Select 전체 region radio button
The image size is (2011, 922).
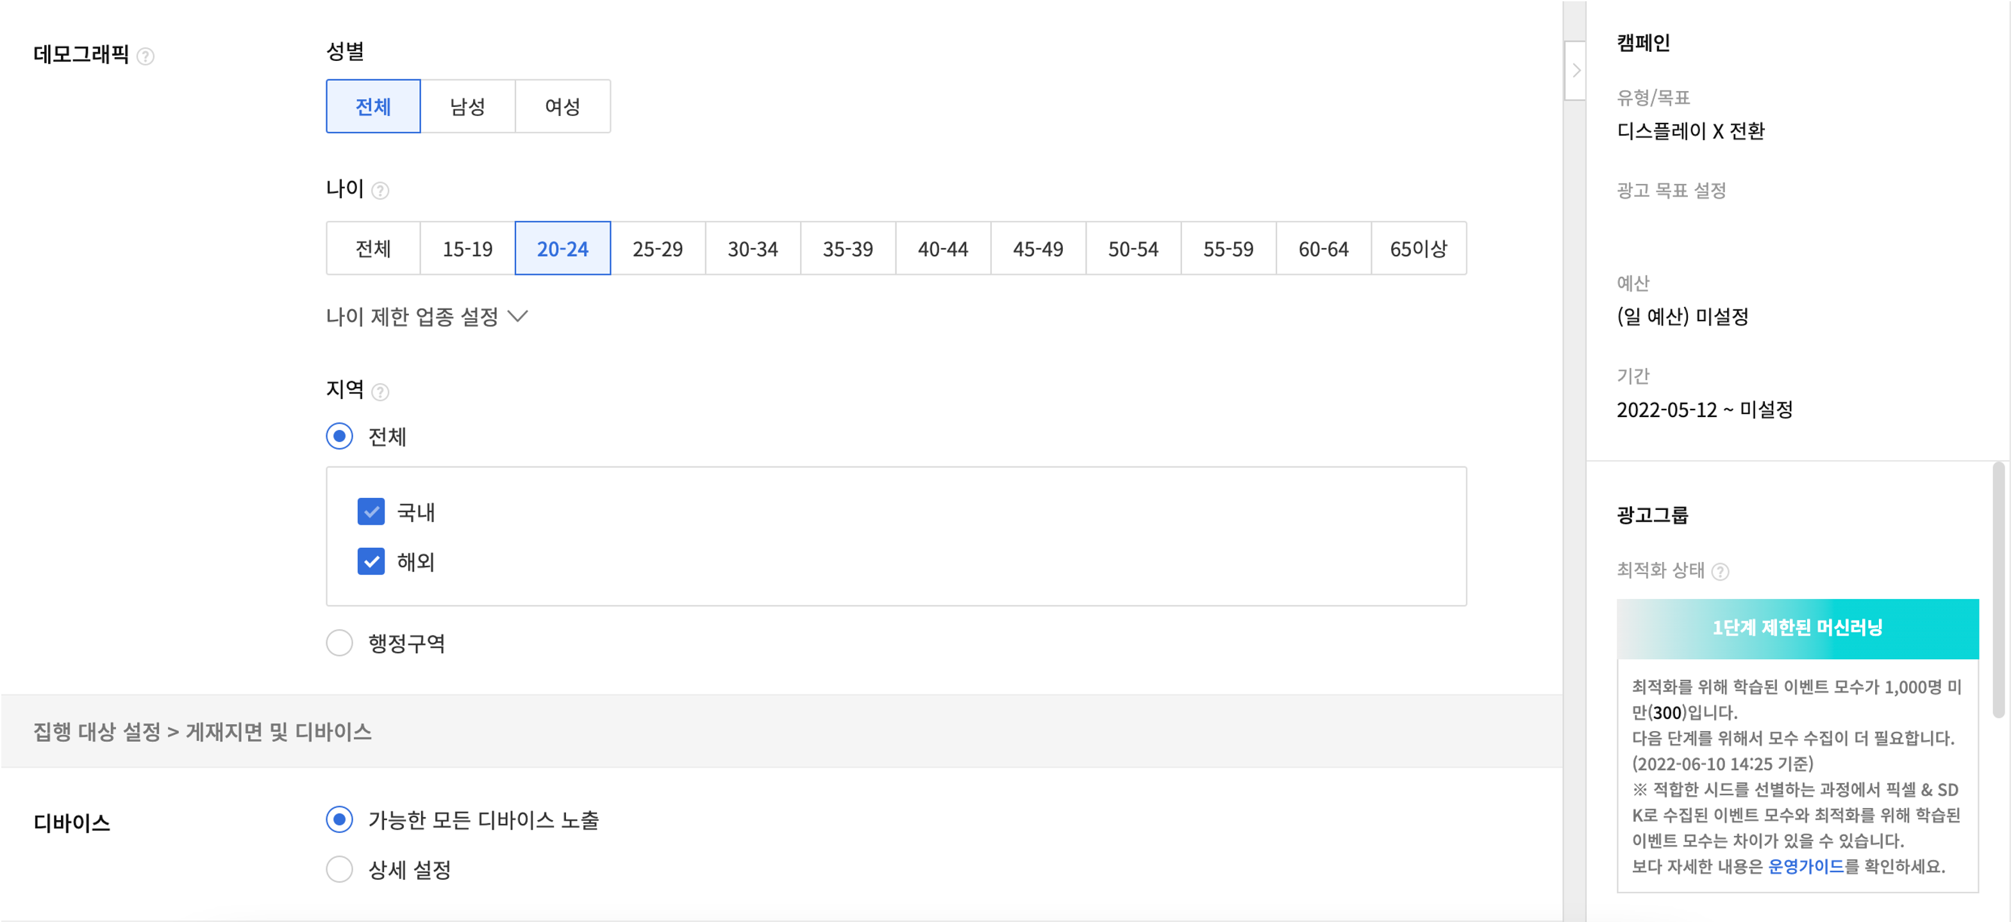(x=340, y=436)
